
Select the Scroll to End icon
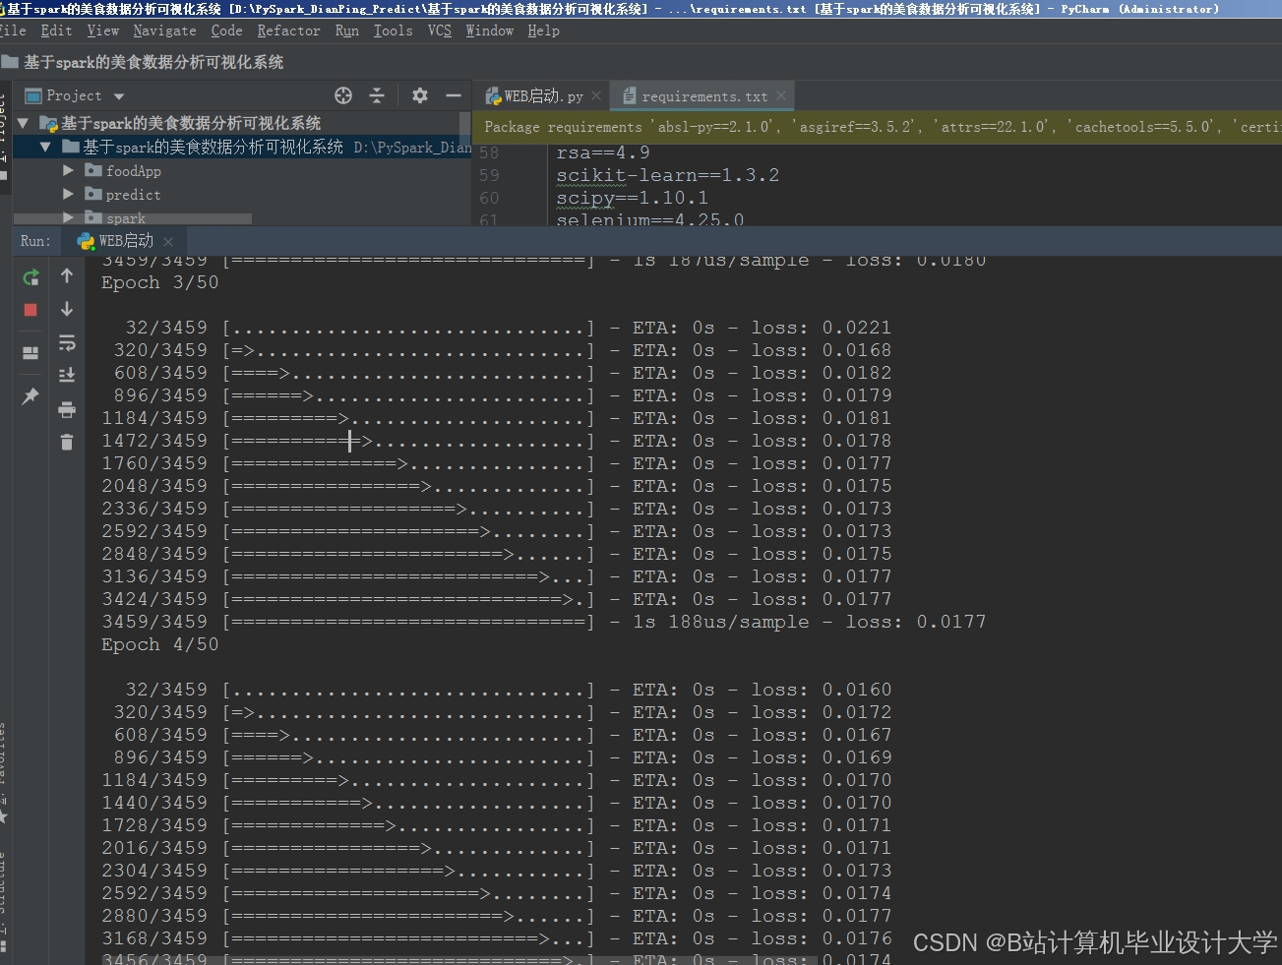click(67, 375)
